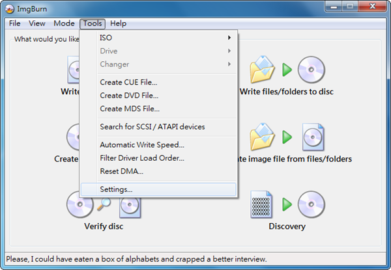Open the Help menu
Image resolution: width=391 pixels, height=270 pixels.
coord(118,23)
